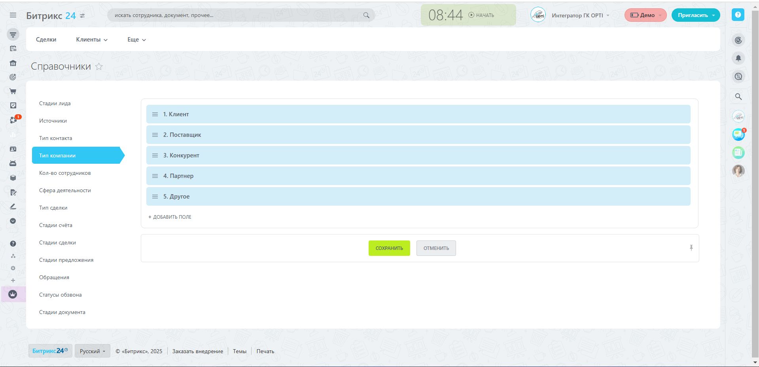
Task: Click the green СОХРАНИТЬ button
Action: pyautogui.click(x=389, y=248)
